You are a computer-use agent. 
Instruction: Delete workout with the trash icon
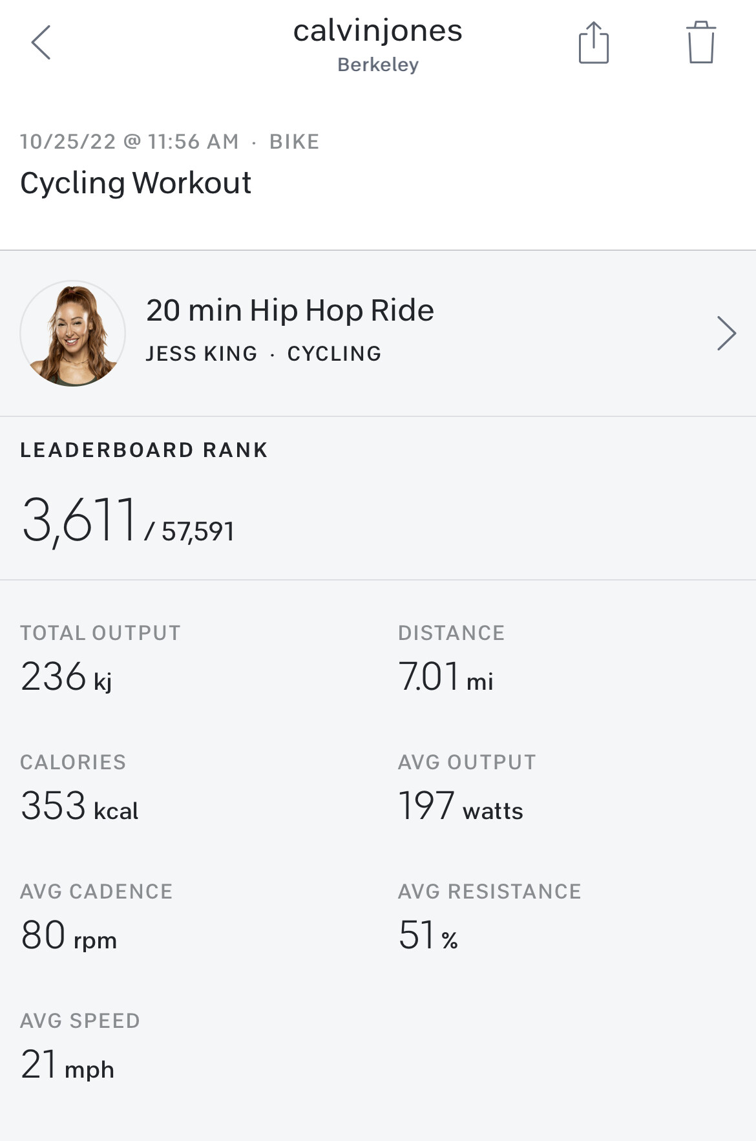click(701, 43)
